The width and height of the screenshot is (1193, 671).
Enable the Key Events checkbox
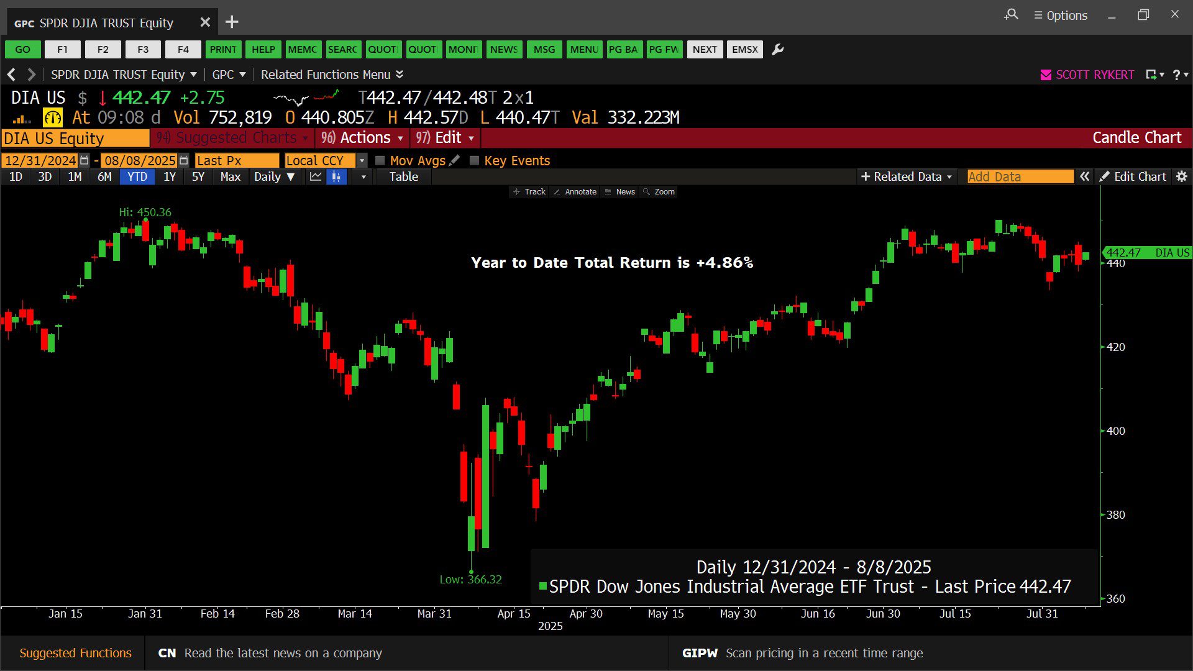tap(475, 160)
